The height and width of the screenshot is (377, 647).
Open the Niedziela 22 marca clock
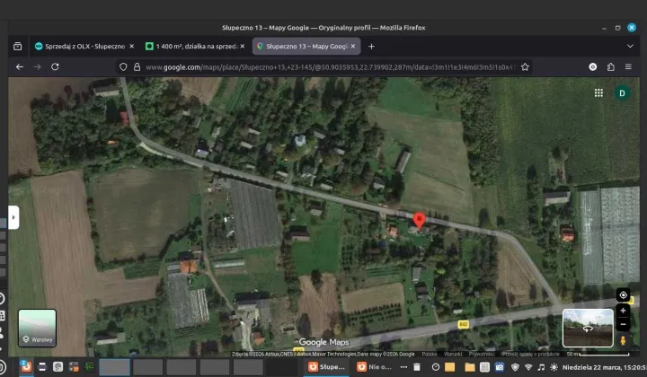tap(604, 367)
